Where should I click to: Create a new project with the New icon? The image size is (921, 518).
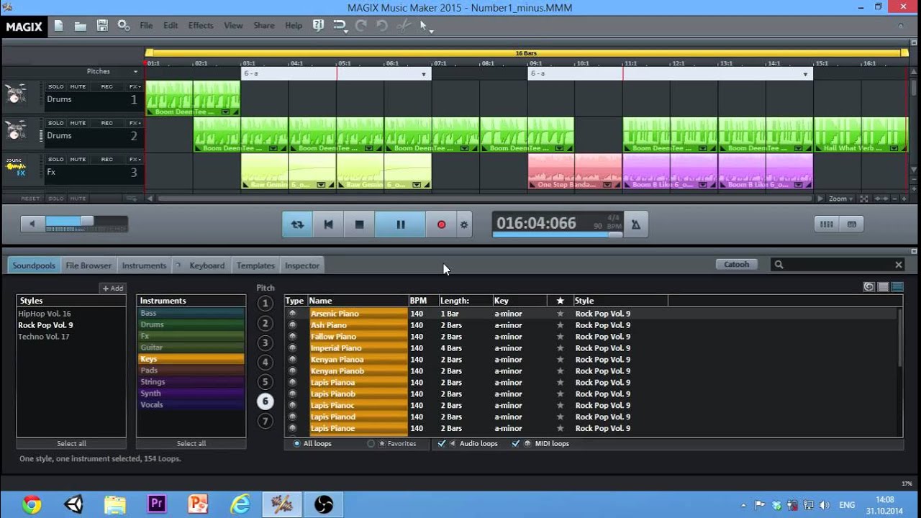[58, 26]
